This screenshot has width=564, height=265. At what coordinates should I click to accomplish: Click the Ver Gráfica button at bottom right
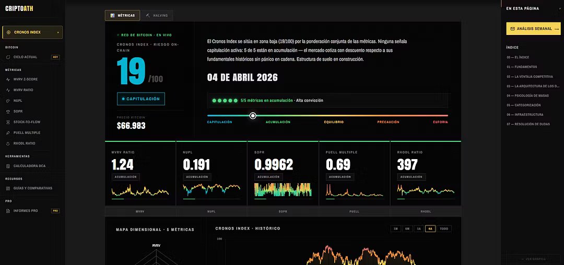point(533,259)
